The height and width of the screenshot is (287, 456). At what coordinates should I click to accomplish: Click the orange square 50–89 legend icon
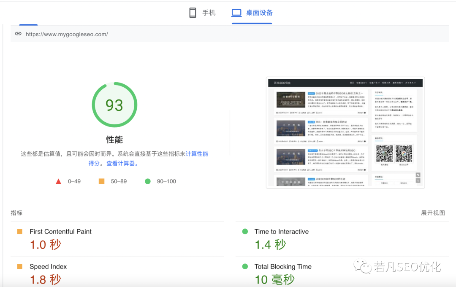[101, 181]
